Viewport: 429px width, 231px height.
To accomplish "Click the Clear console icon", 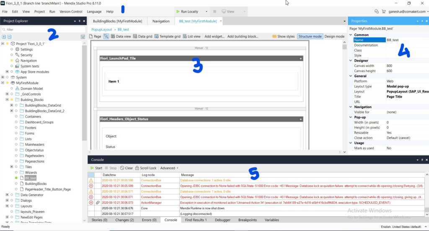I will coord(122,168).
